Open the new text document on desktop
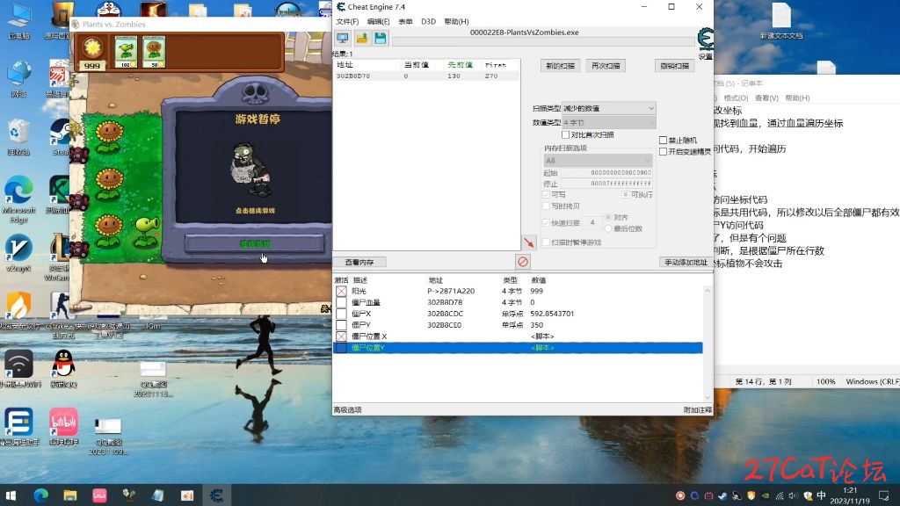The height and width of the screenshot is (506, 900). pos(781,21)
